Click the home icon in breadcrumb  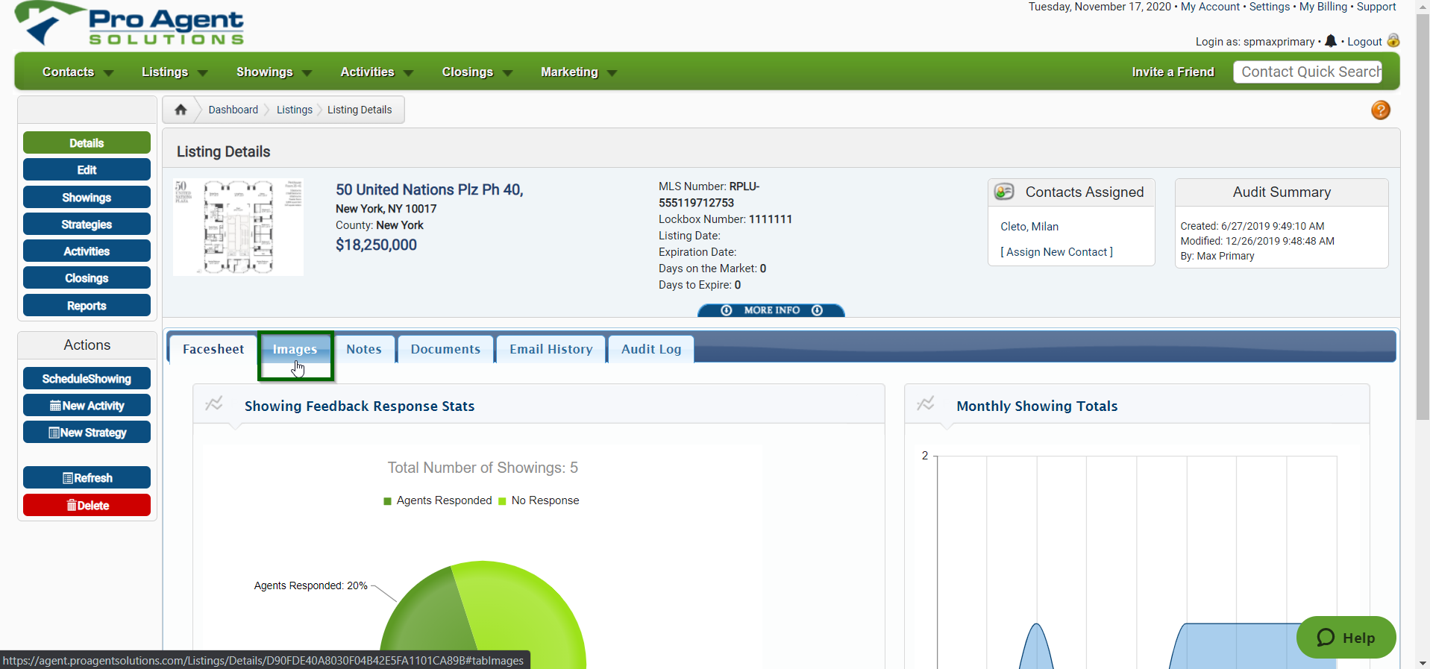[181, 110]
